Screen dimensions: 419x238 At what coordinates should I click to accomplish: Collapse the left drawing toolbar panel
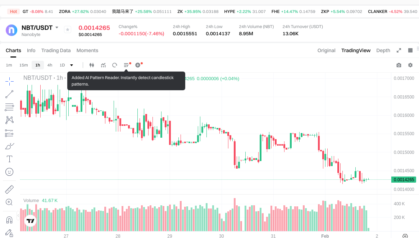pos(18,215)
